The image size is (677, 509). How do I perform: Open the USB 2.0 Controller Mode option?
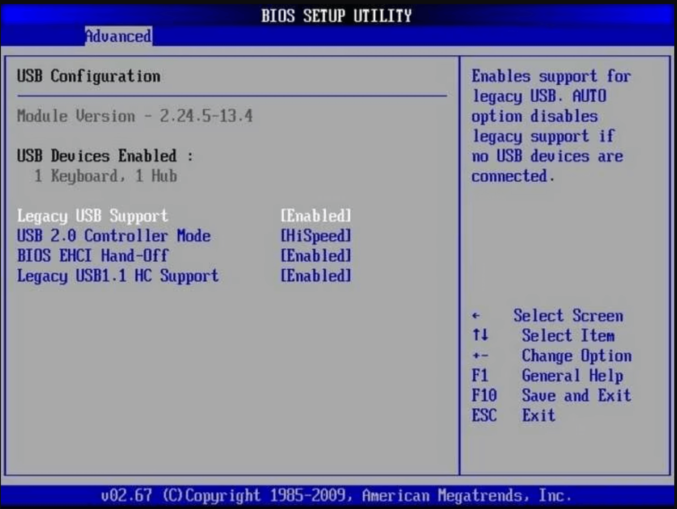pyautogui.click(x=114, y=236)
